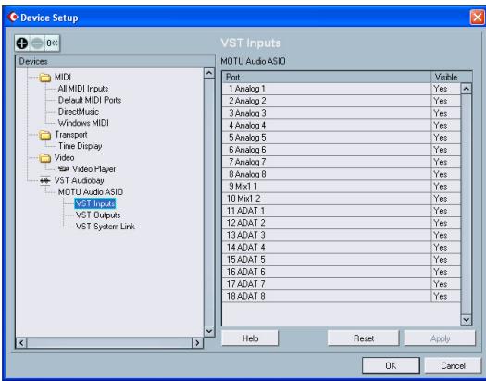Click the Reset button
486x381 pixels.
[363, 338]
